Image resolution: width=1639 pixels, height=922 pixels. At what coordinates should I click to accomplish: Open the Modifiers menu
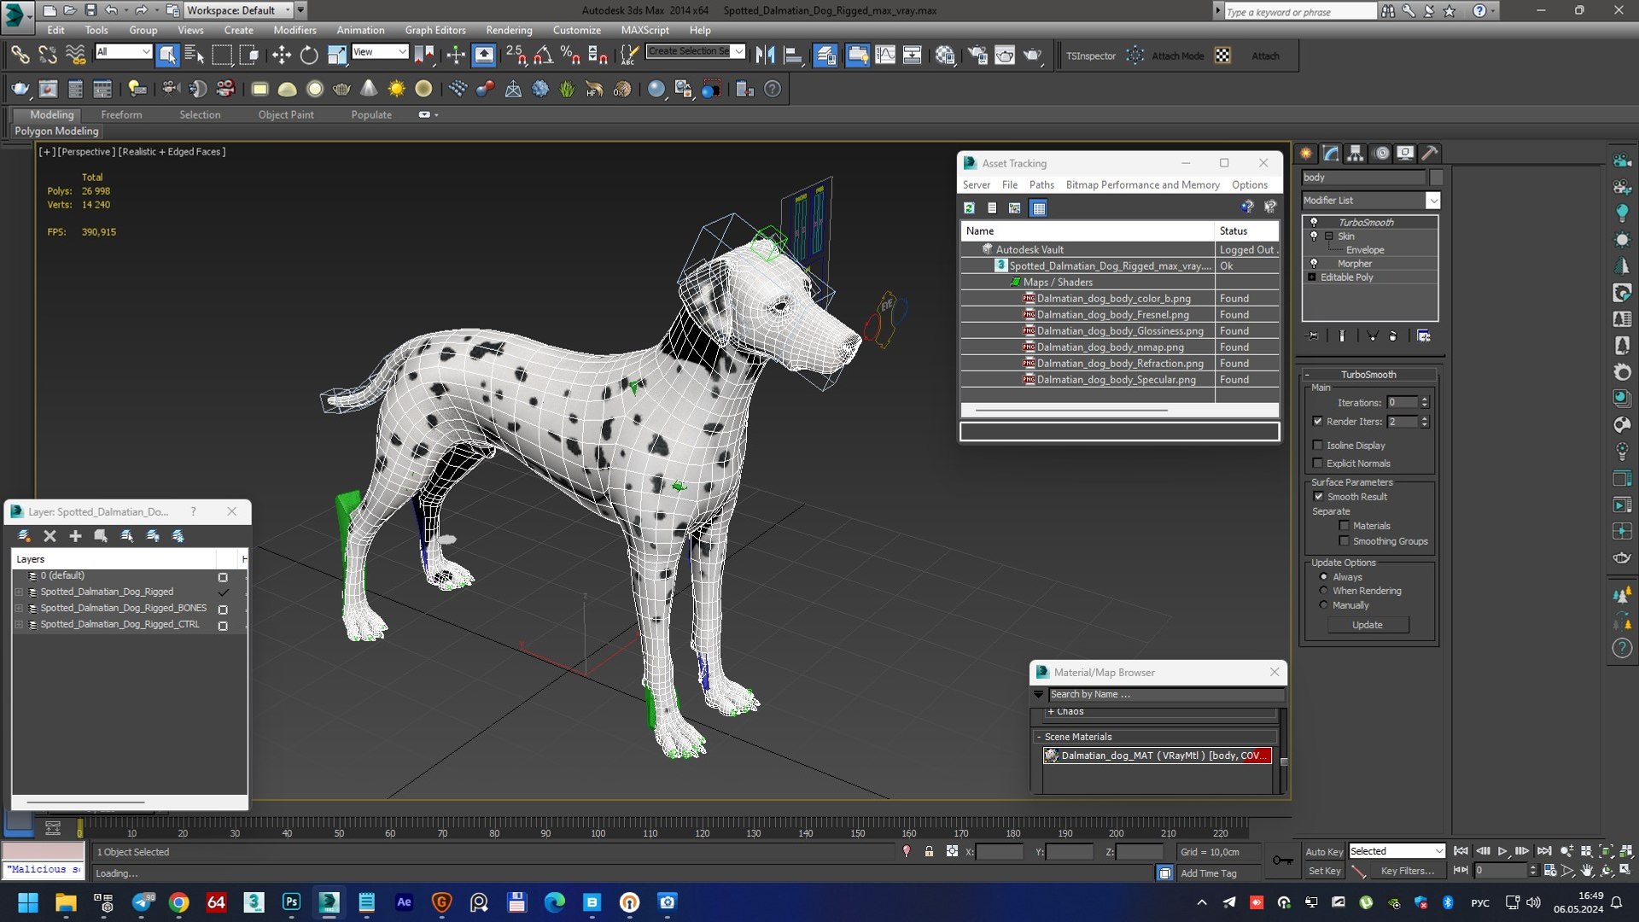tap(295, 30)
